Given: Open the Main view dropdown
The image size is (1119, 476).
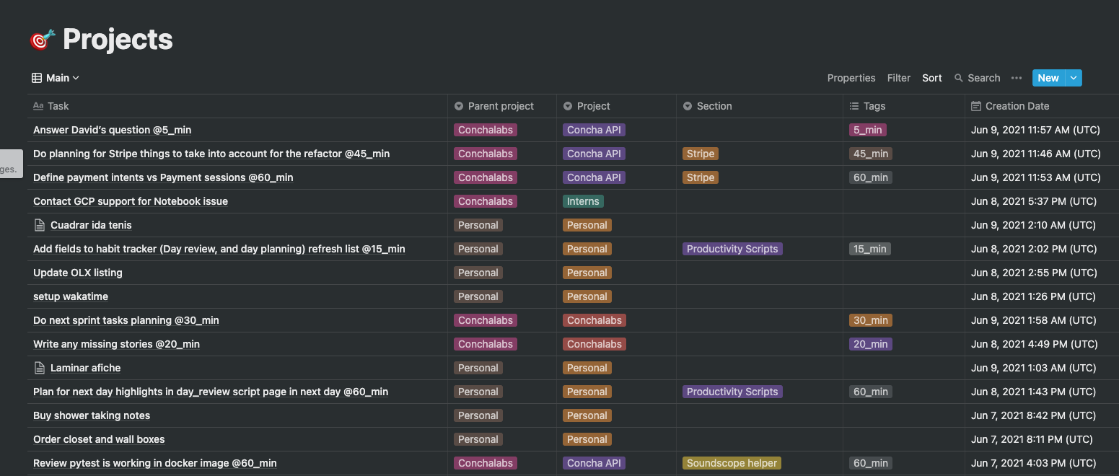Looking at the screenshot, I should (x=56, y=78).
